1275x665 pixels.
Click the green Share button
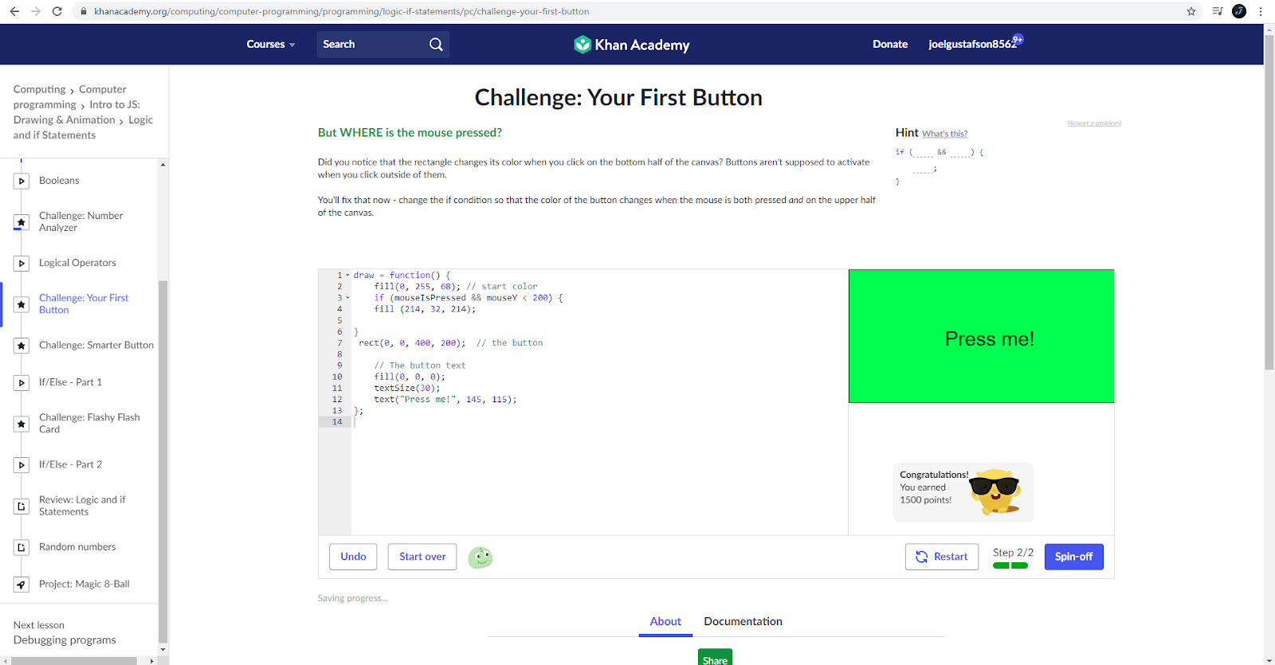[x=715, y=658]
